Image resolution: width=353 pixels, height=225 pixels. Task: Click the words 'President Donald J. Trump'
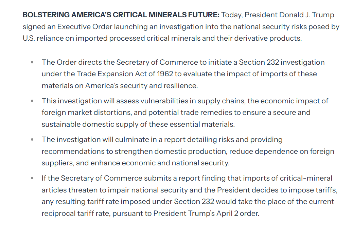coord(289,15)
